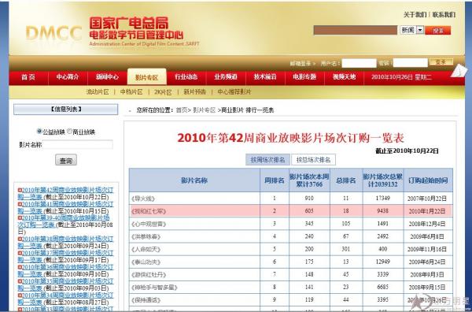Click the film title 《心中观世音》
This screenshot has height=312, width=472.
click(149, 224)
